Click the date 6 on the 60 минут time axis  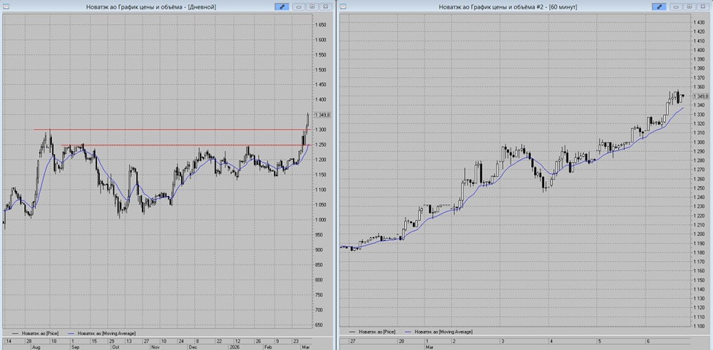click(x=648, y=341)
